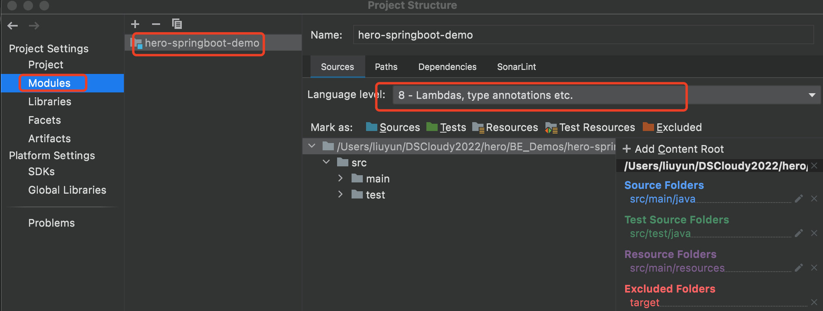Open Artifacts settings

49,139
